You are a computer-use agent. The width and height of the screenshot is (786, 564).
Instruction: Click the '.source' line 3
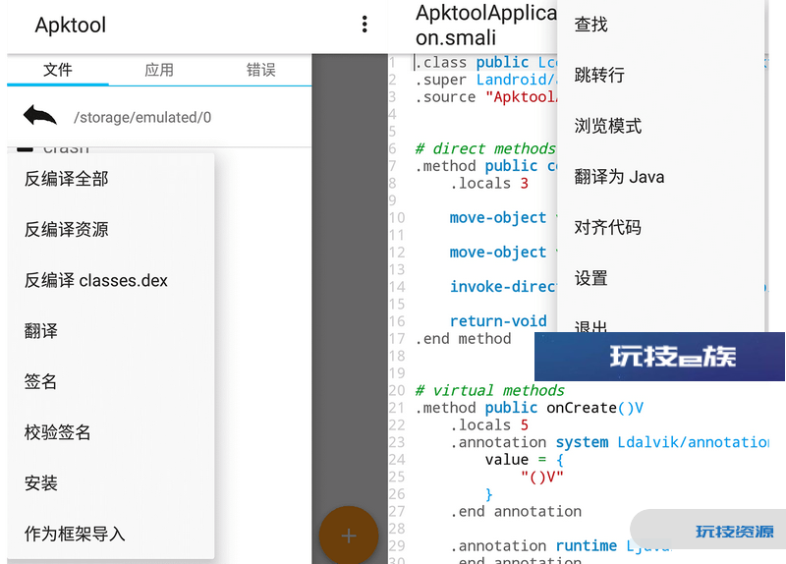pos(485,96)
